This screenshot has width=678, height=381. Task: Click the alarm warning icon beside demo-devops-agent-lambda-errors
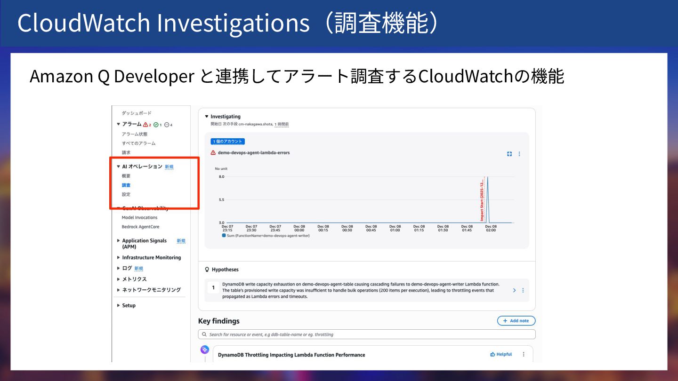tap(213, 153)
